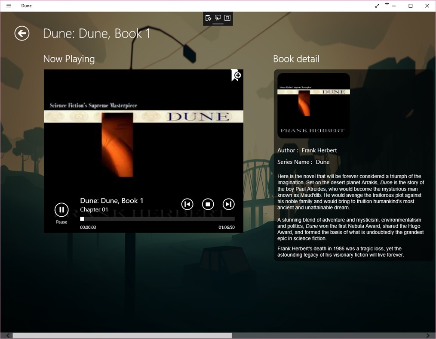Skip to next chapter

[x=228, y=204]
